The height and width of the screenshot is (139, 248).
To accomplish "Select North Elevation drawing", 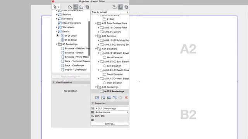I will click(x=115, y=58).
